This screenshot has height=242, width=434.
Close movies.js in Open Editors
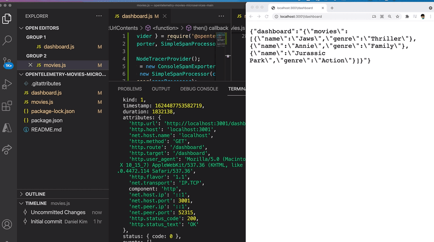tap(31, 65)
